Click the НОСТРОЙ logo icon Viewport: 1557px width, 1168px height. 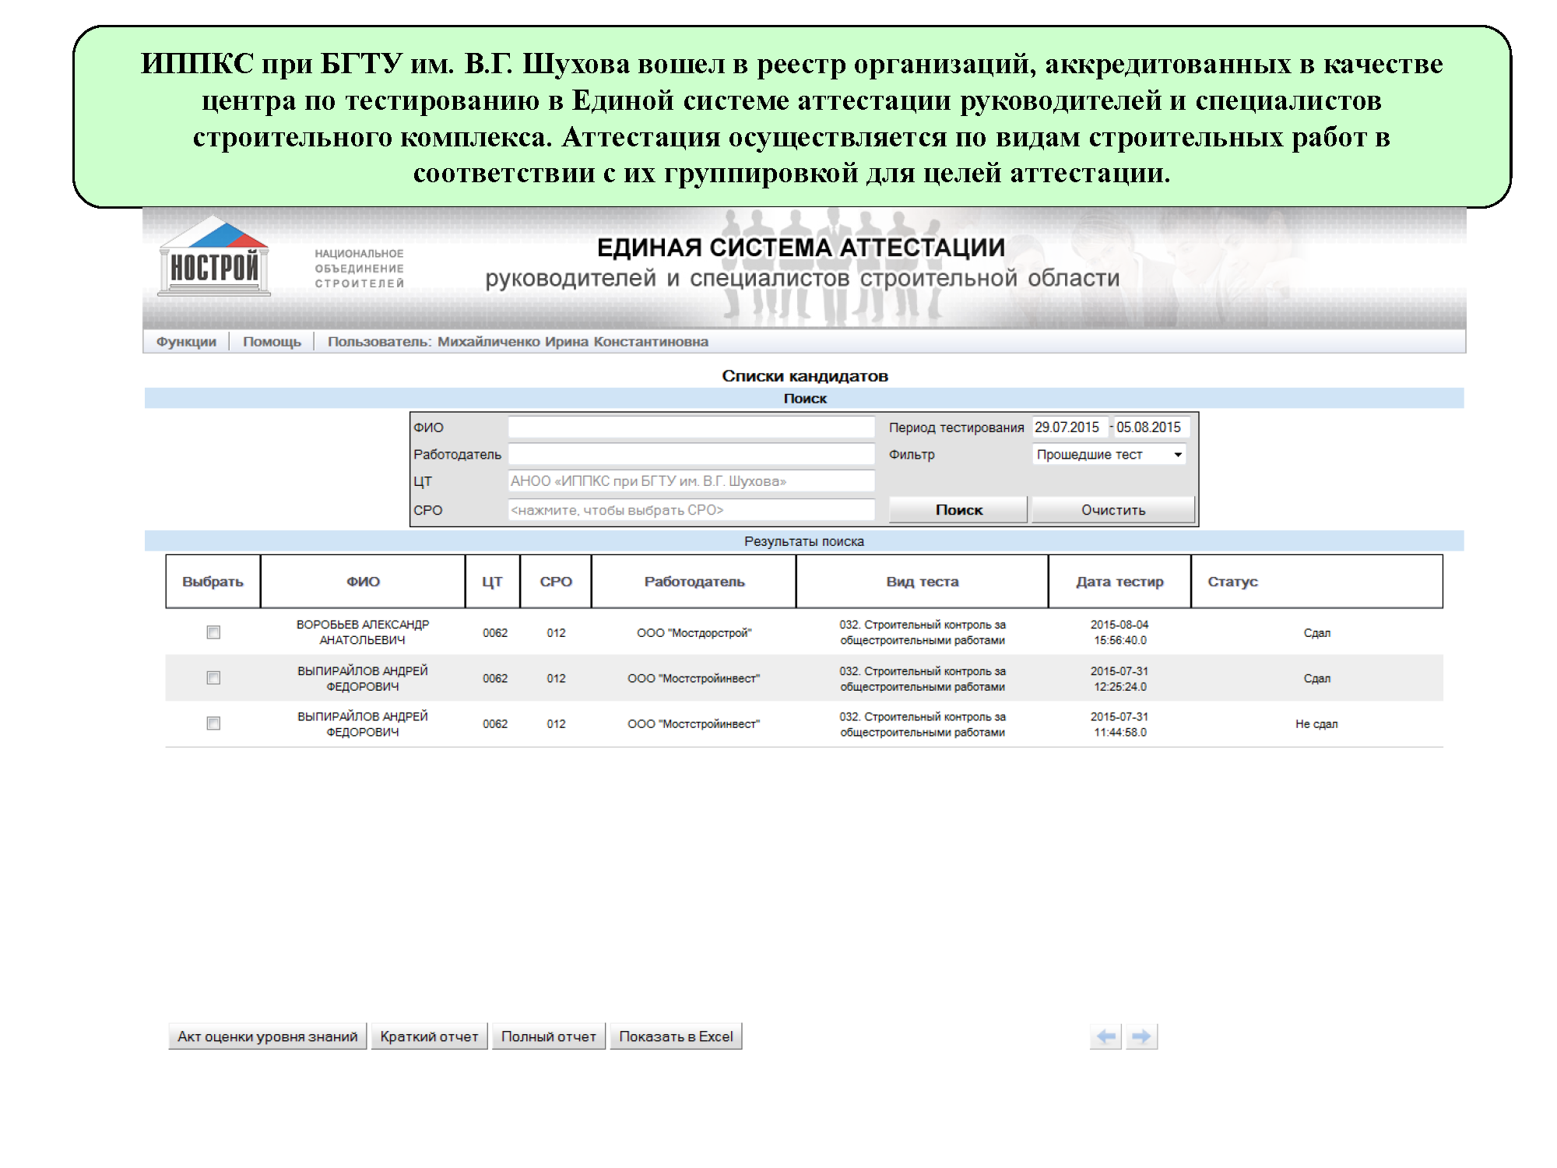pos(214,258)
